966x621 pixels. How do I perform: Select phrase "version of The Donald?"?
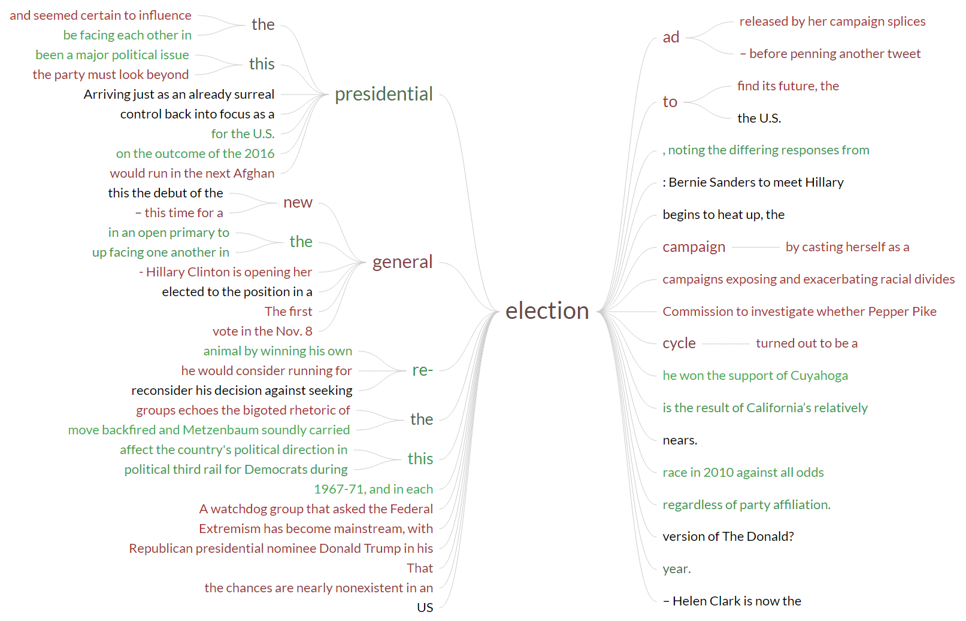pyautogui.click(x=728, y=537)
